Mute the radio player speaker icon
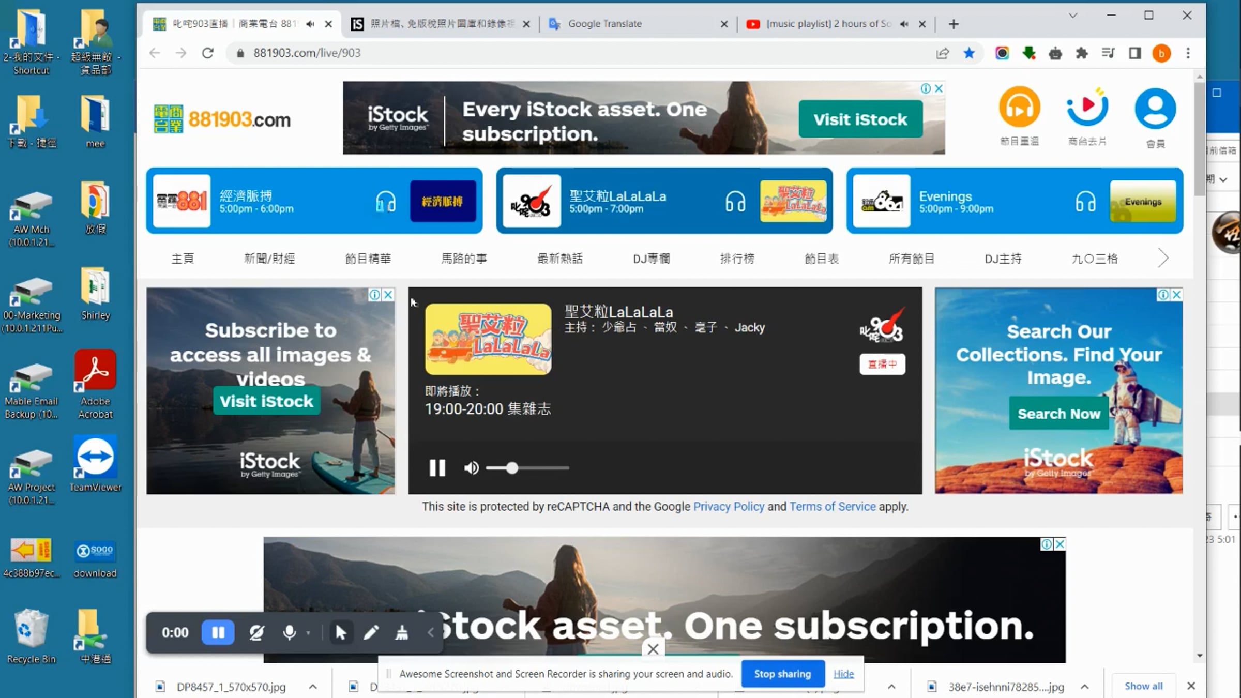This screenshot has height=698, width=1241. click(x=471, y=468)
